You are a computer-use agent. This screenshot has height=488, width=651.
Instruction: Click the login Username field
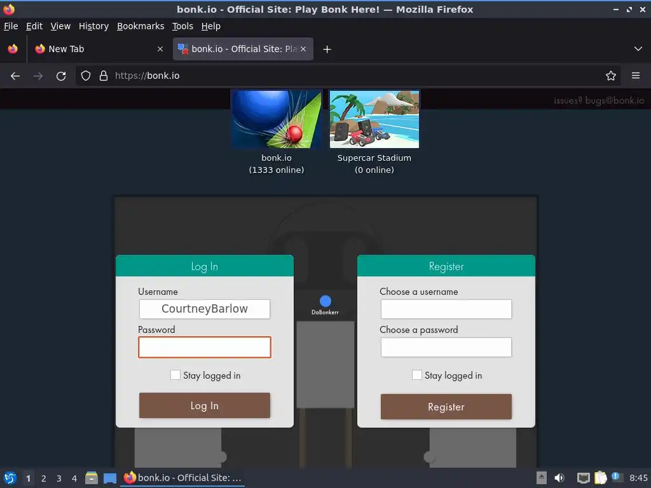click(205, 309)
